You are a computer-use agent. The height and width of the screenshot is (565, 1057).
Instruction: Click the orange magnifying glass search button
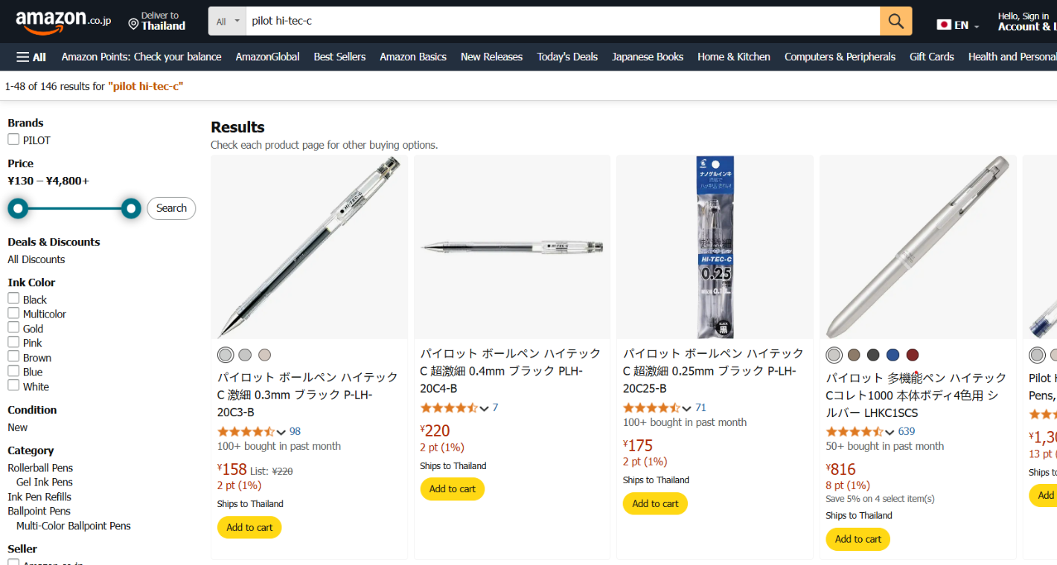[x=895, y=22]
